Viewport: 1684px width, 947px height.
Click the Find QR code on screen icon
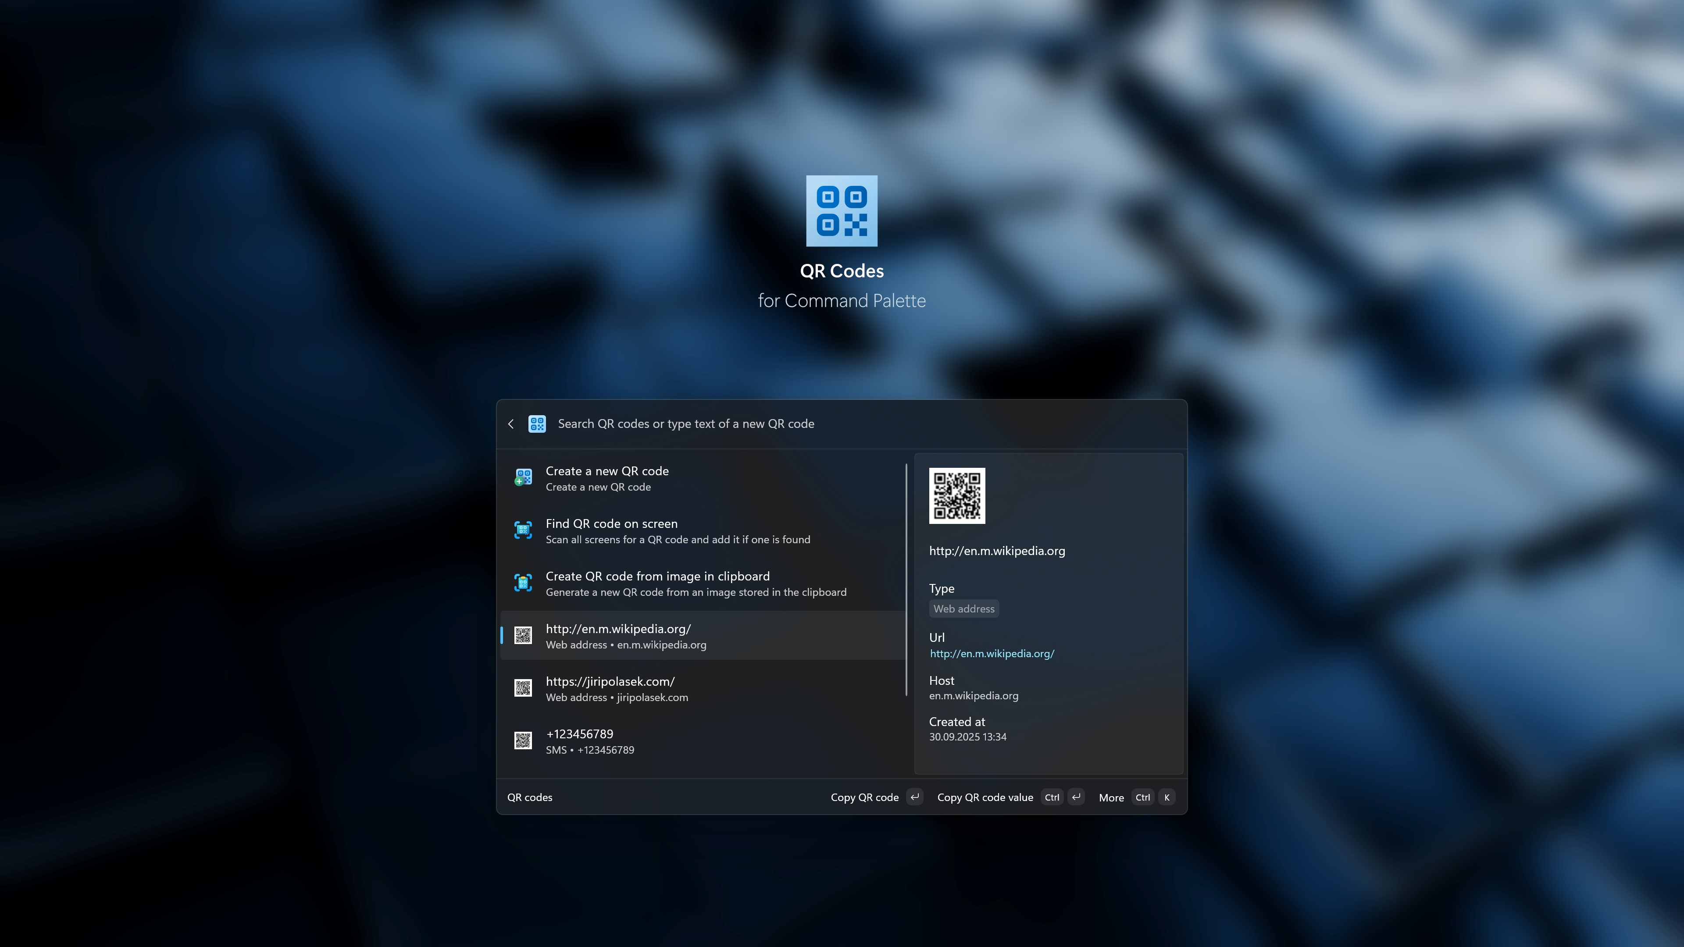coord(523,530)
